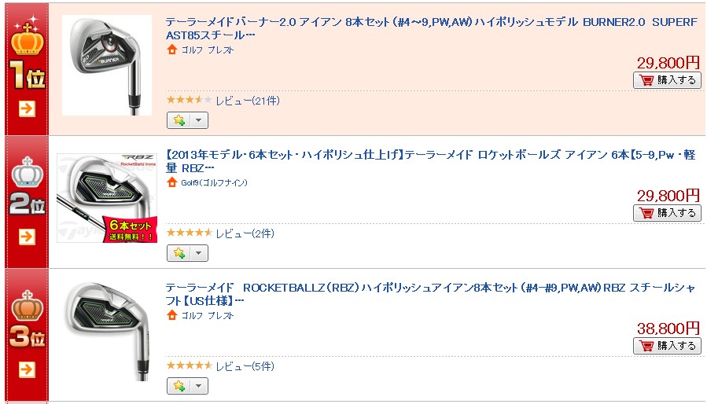707x404 pixels.
Task: Add the first-ranked Burner 2.0 item to favorites with the star icon
Action: [179, 120]
